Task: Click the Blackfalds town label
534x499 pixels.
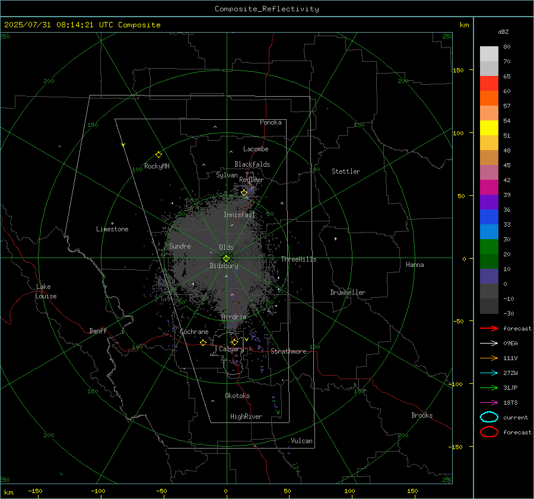Action: pos(252,164)
